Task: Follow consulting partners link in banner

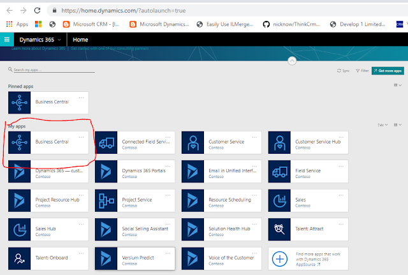Action: click(x=110, y=48)
